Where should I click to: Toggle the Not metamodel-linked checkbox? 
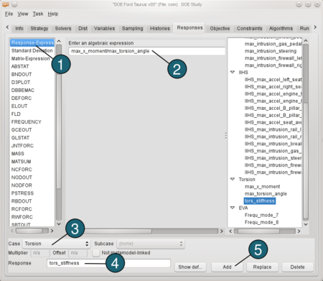(x=96, y=253)
